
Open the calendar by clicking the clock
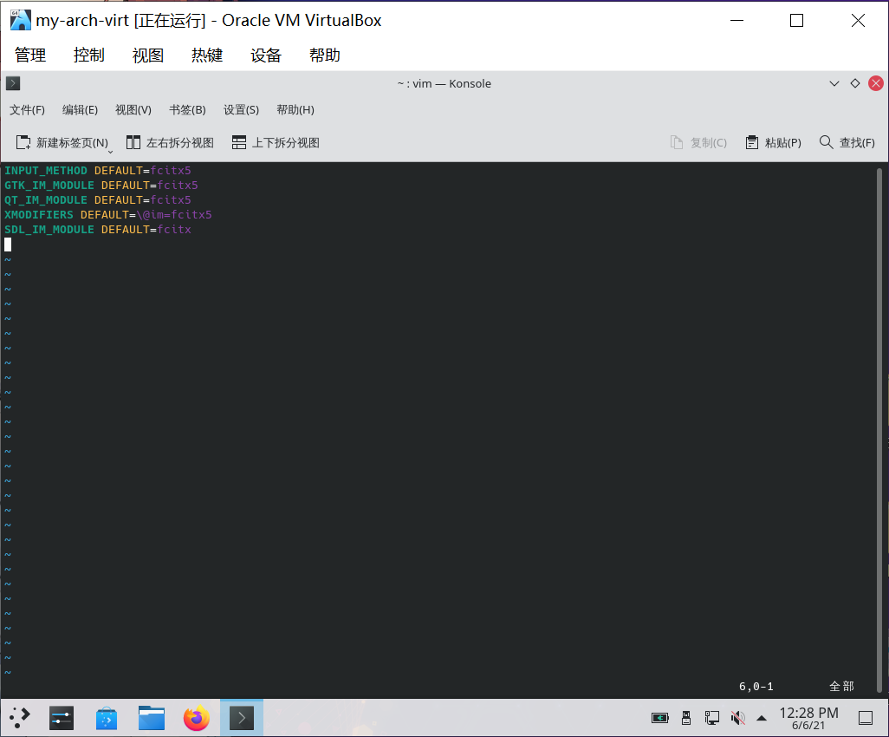click(x=808, y=718)
